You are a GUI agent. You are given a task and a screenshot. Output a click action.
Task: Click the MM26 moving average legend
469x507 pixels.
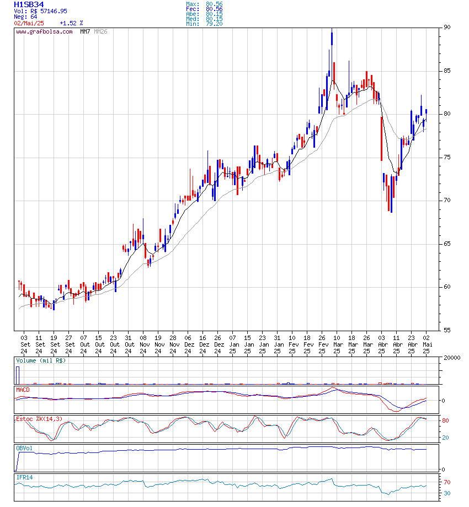[x=100, y=32]
